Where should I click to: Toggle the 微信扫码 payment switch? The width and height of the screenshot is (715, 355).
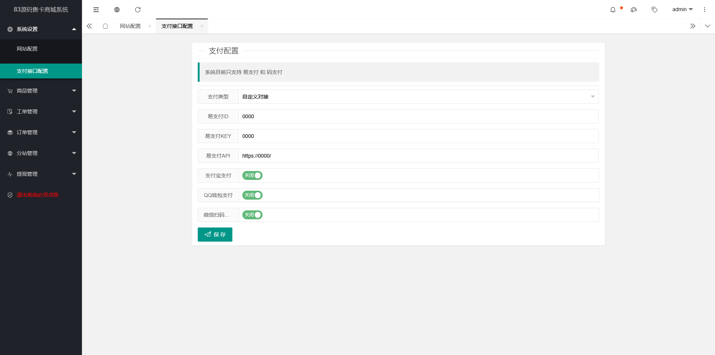pos(252,215)
